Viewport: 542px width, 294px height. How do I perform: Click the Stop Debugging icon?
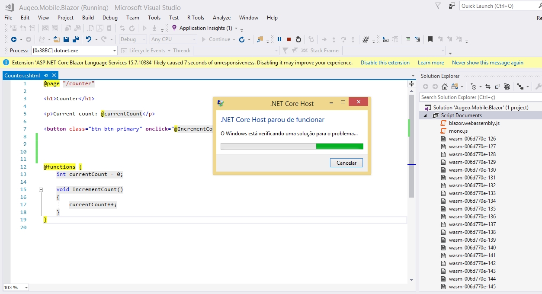[289, 39]
